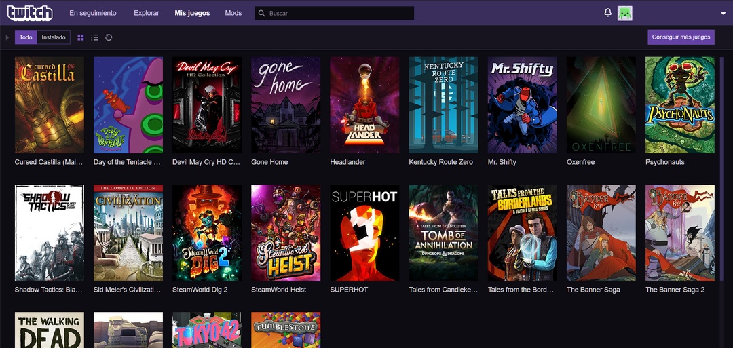The image size is (733, 348).
Task: Click the 'Headlander' title text
Action: click(x=347, y=162)
